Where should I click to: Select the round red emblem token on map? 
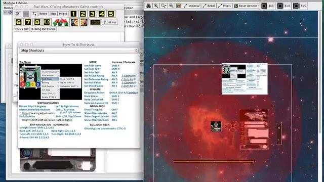pyautogui.click(x=233, y=126)
